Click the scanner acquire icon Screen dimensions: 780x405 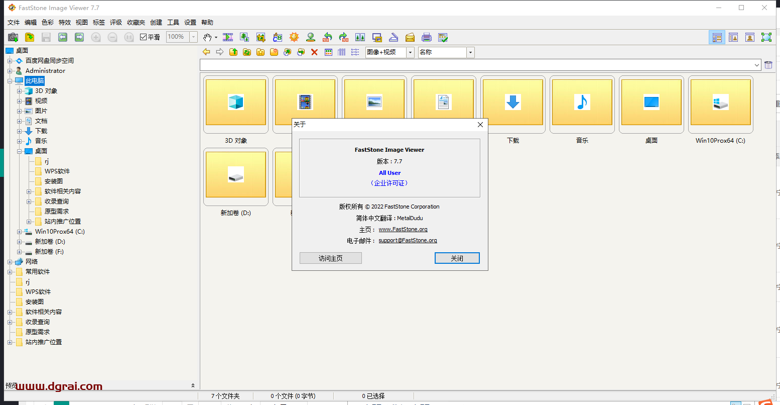point(394,37)
